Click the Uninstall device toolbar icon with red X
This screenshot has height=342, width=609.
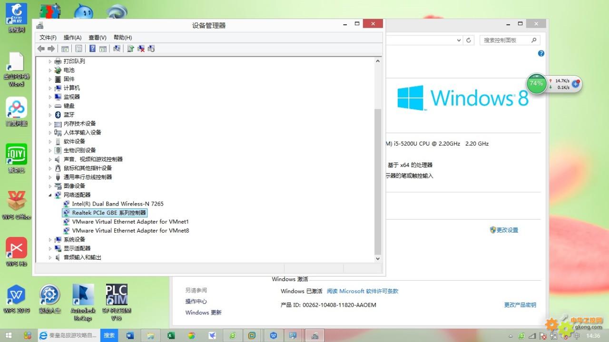141,49
